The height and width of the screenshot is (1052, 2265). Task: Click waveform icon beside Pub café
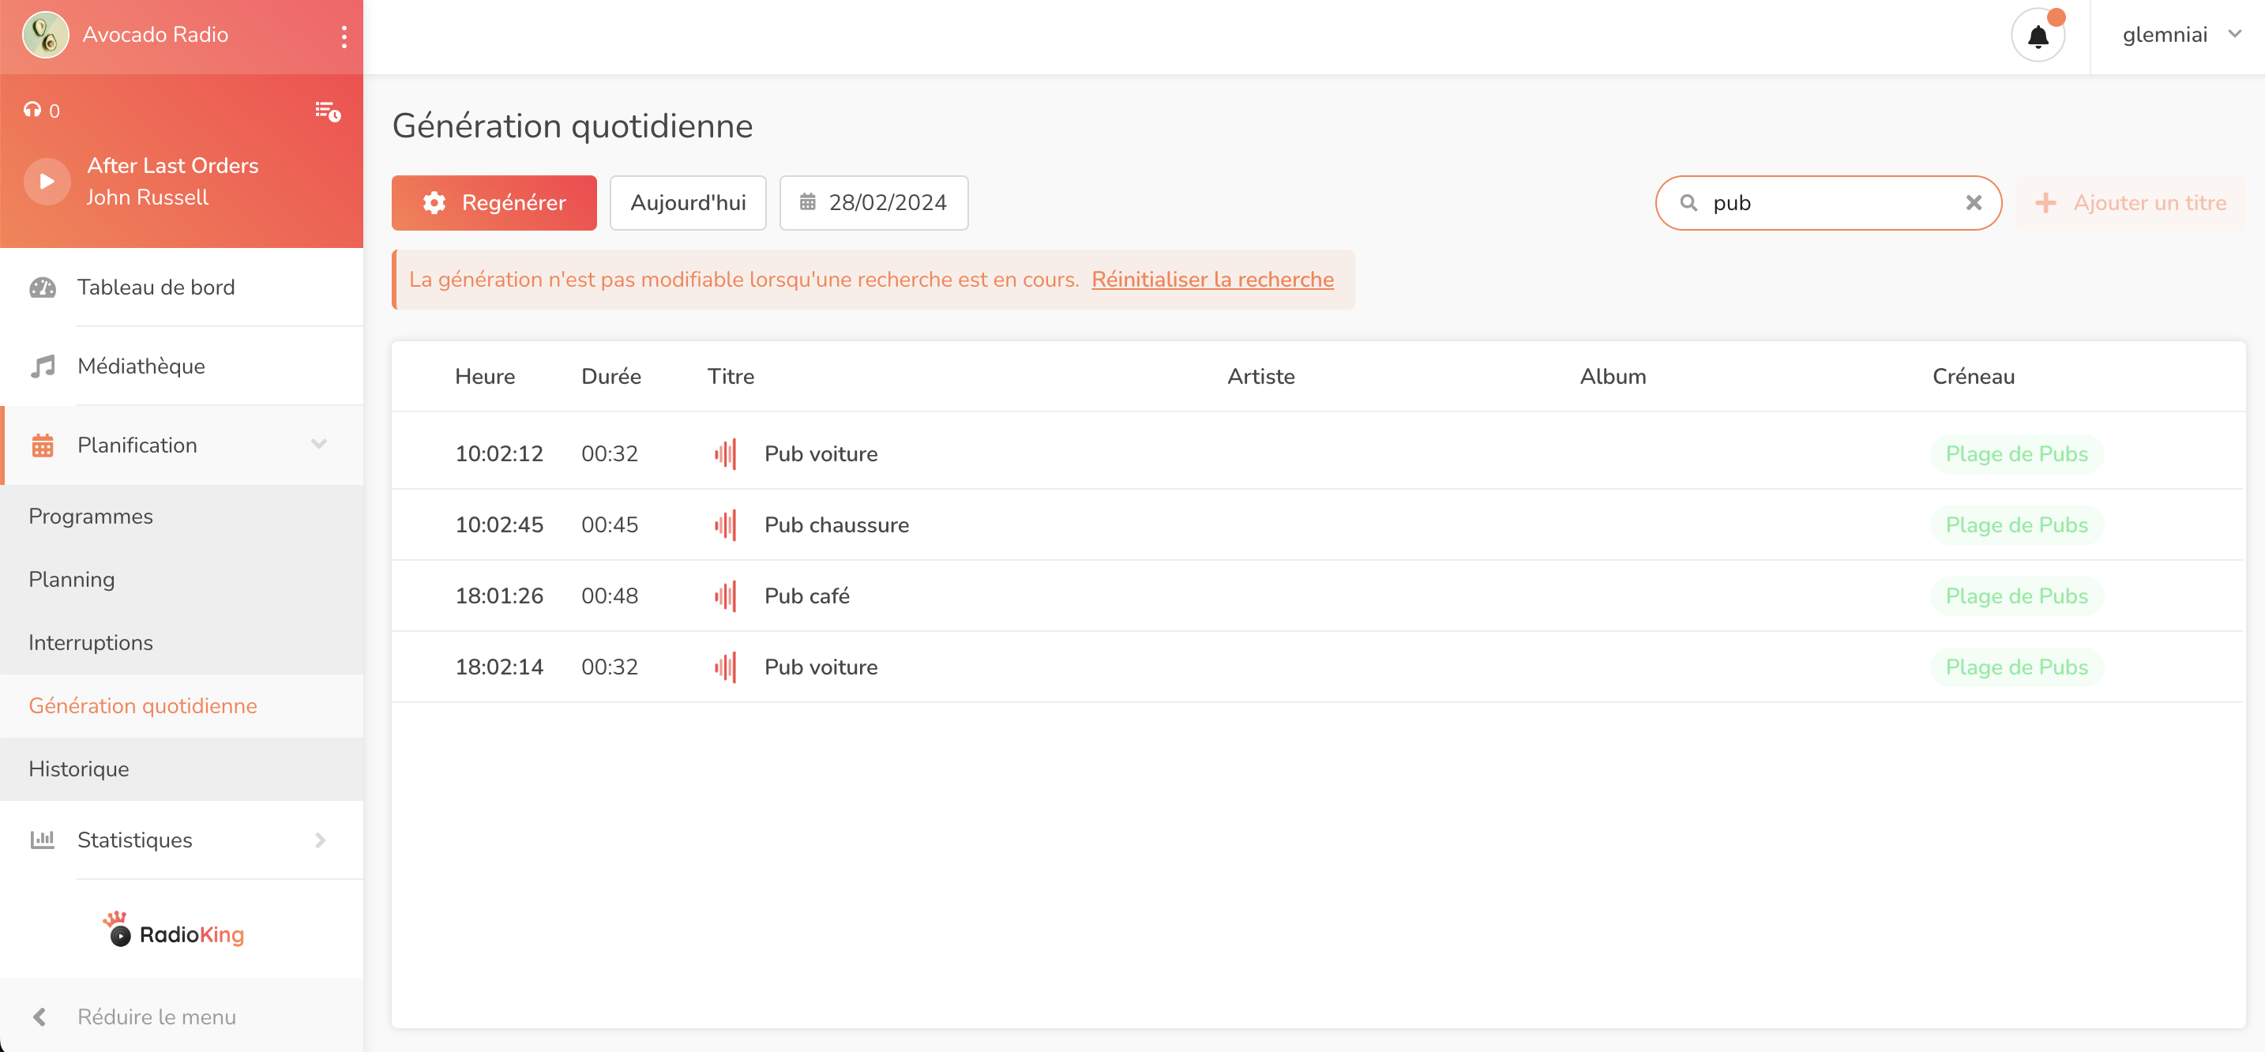click(x=724, y=596)
